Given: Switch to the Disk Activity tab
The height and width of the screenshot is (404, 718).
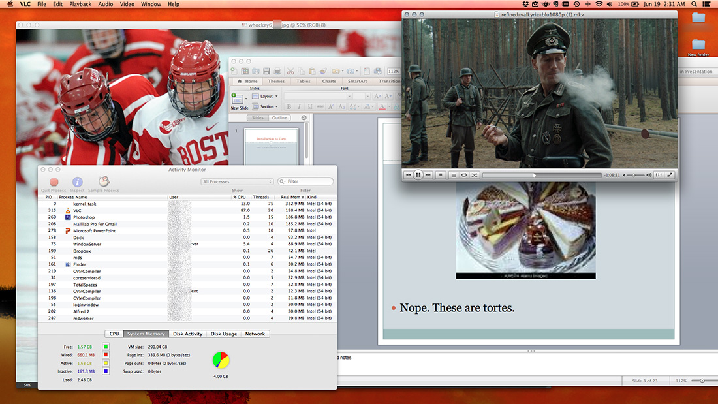Looking at the screenshot, I should (188, 334).
